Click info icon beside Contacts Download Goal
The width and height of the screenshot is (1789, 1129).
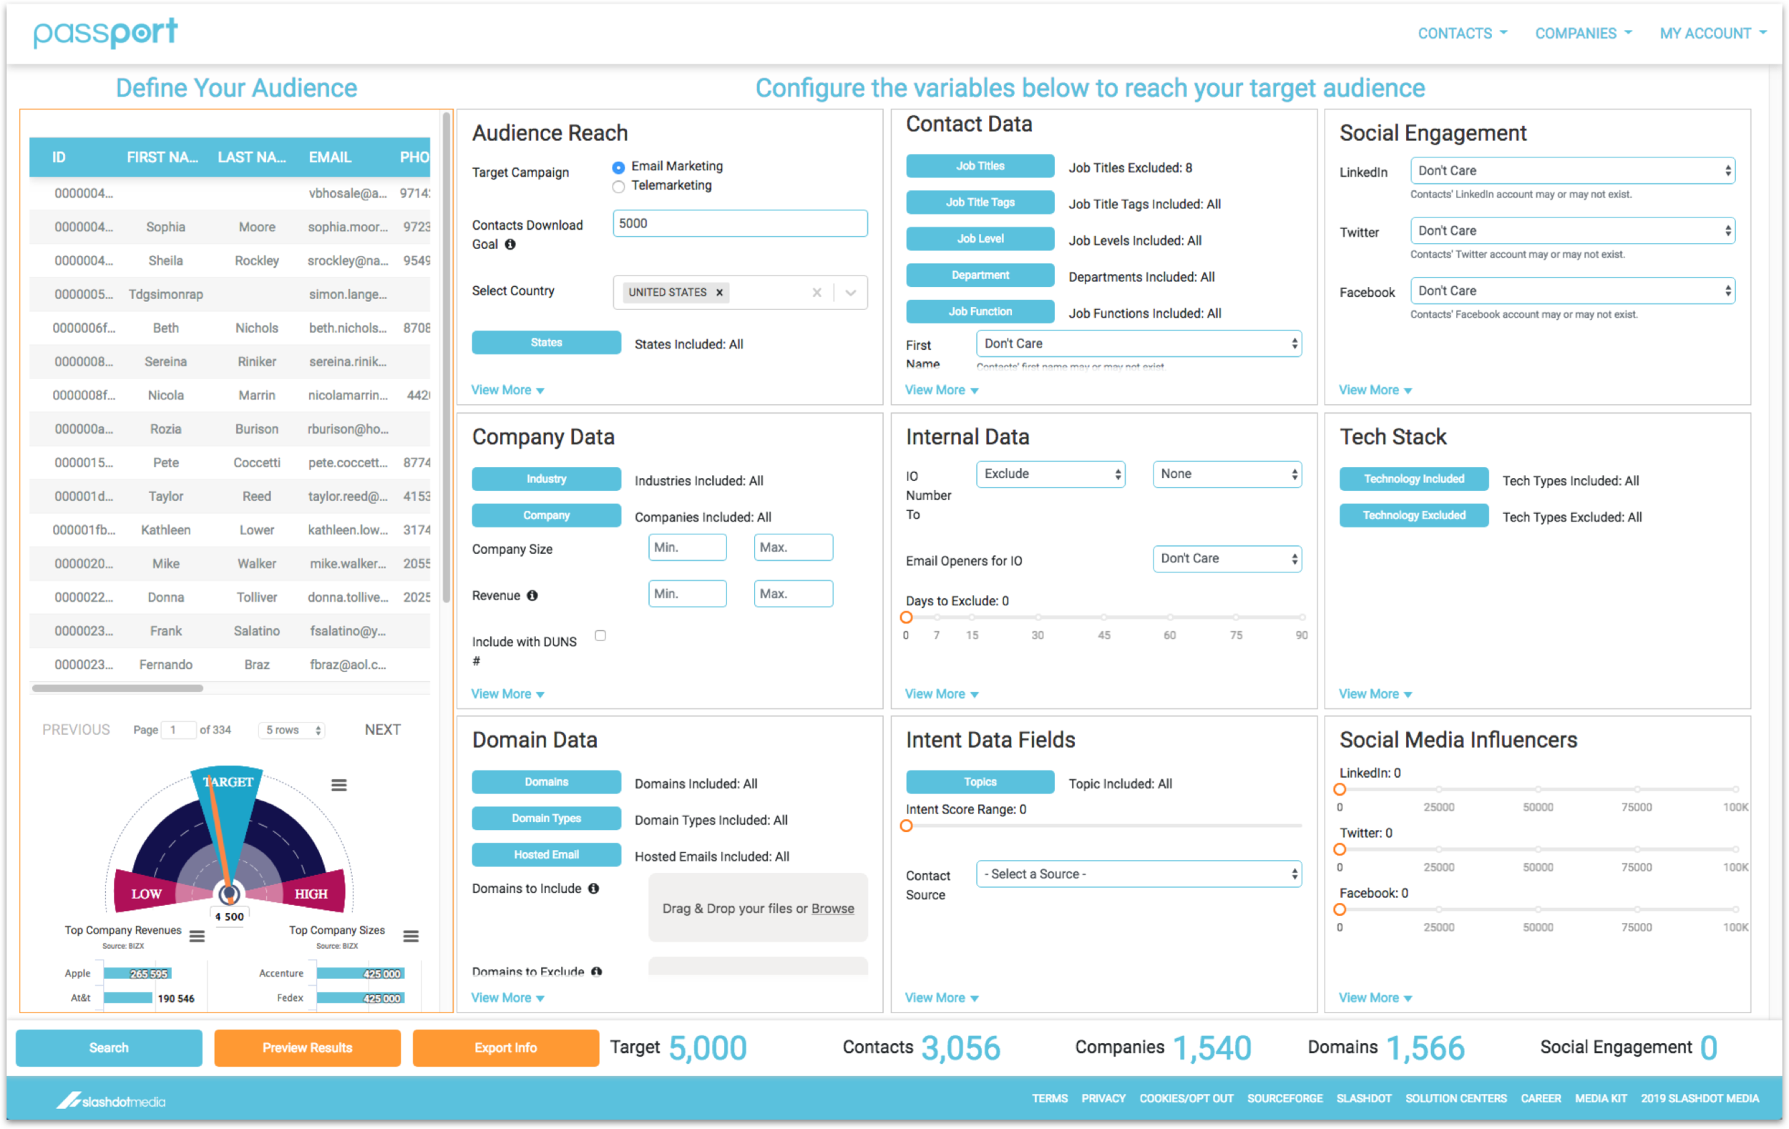(x=510, y=245)
